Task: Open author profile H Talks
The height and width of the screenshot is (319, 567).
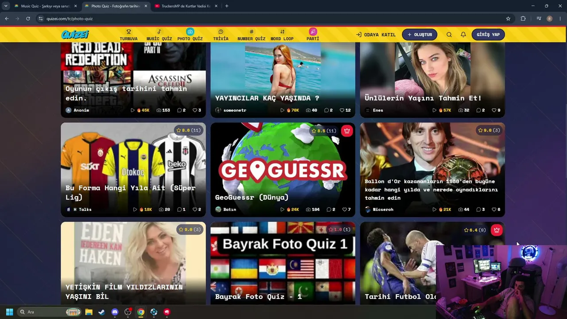Action: (x=79, y=210)
